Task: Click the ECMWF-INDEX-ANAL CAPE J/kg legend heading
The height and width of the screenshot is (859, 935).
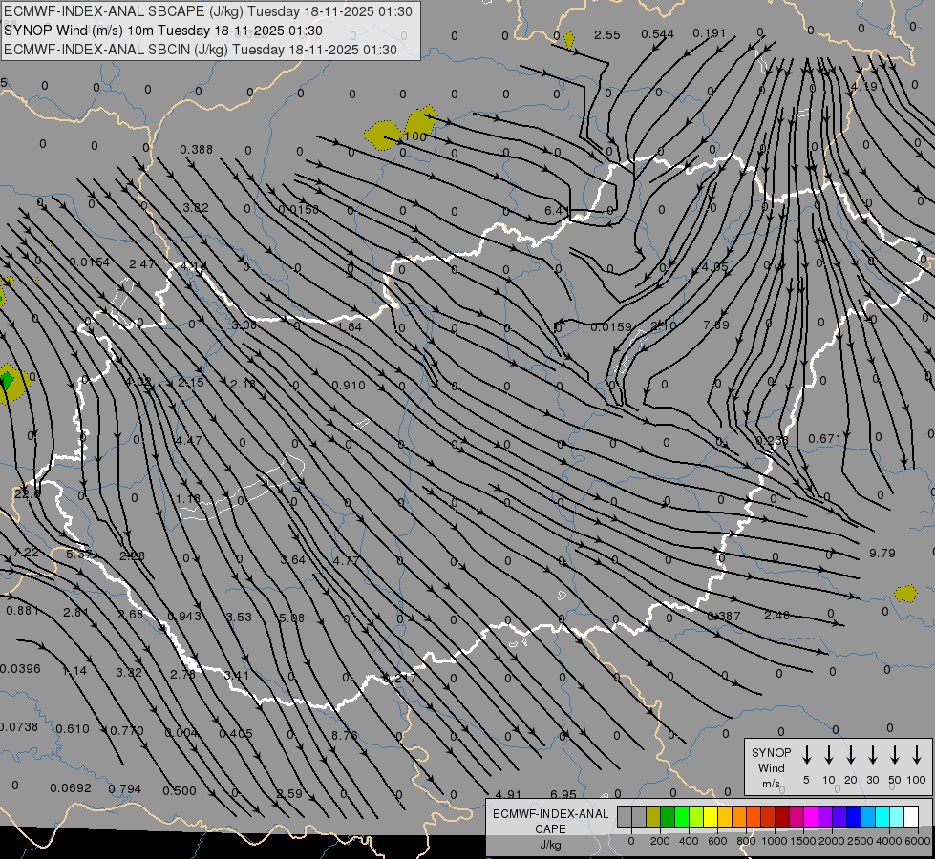Action: (x=550, y=828)
